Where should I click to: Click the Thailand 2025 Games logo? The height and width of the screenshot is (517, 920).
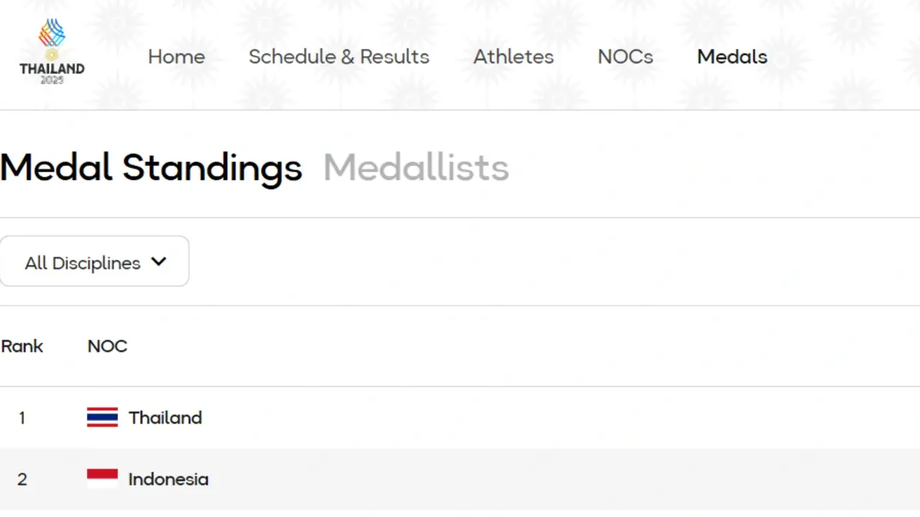coord(51,47)
